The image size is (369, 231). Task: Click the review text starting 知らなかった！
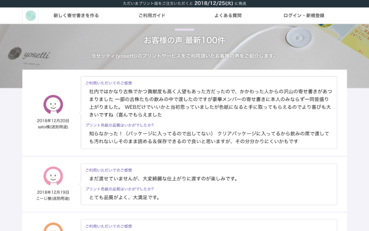pyautogui.click(x=209, y=137)
